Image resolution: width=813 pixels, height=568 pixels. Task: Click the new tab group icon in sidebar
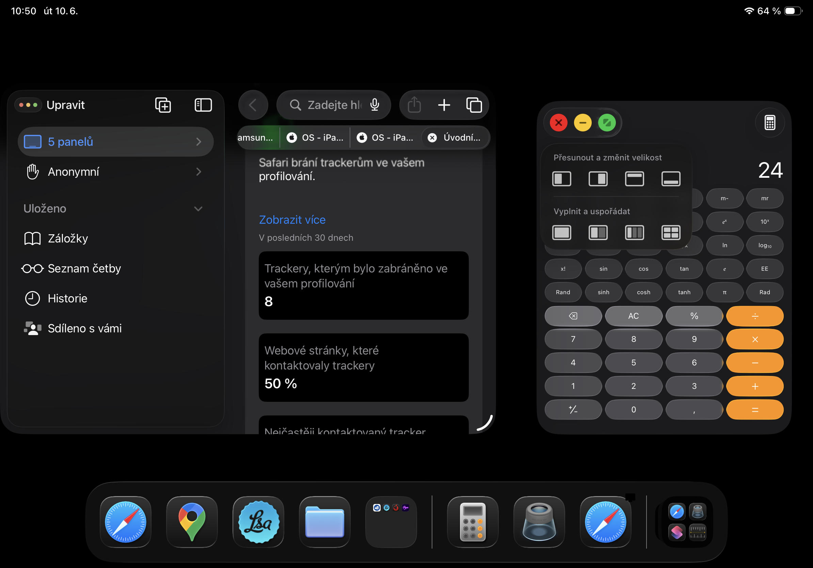(163, 105)
